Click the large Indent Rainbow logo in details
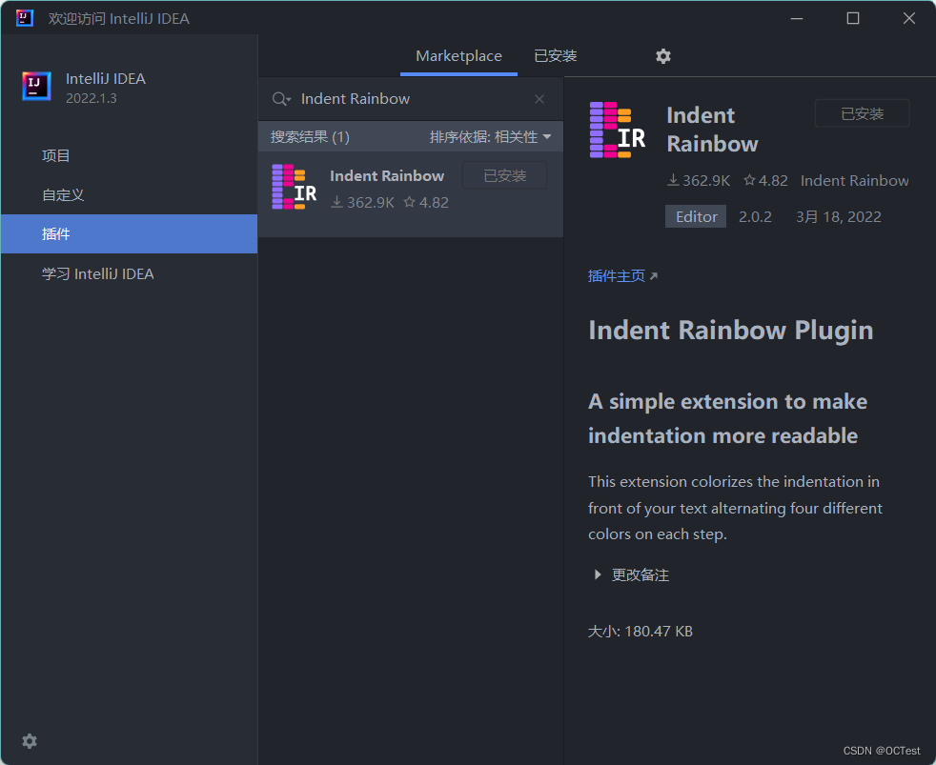 pos(618,130)
